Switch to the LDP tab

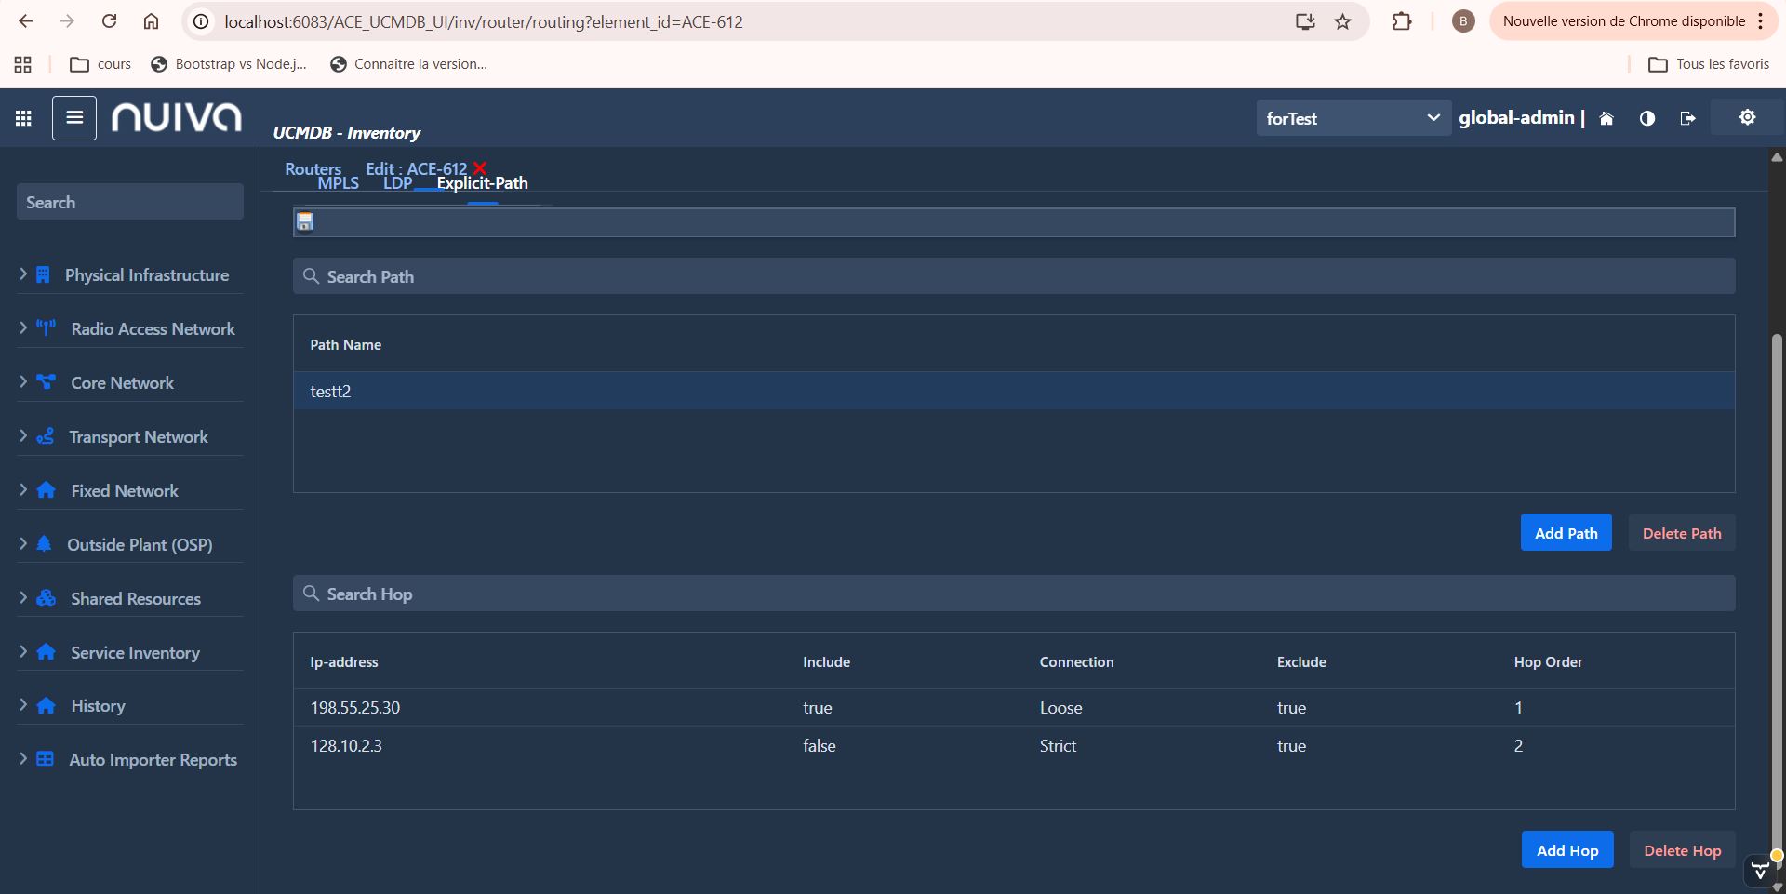pos(397,183)
